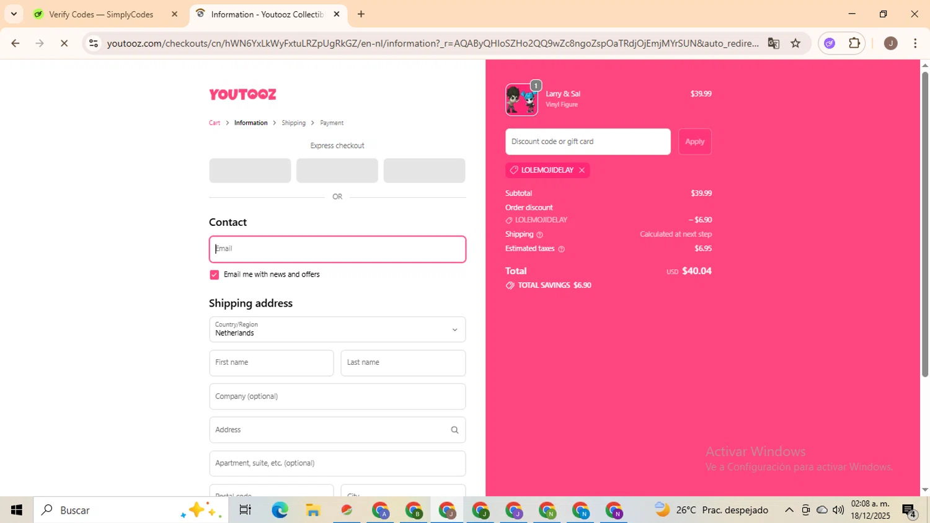Click the Apartment, suite, etc. field
The height and width of the screenshot is (523, 930).
click(337, 463)
